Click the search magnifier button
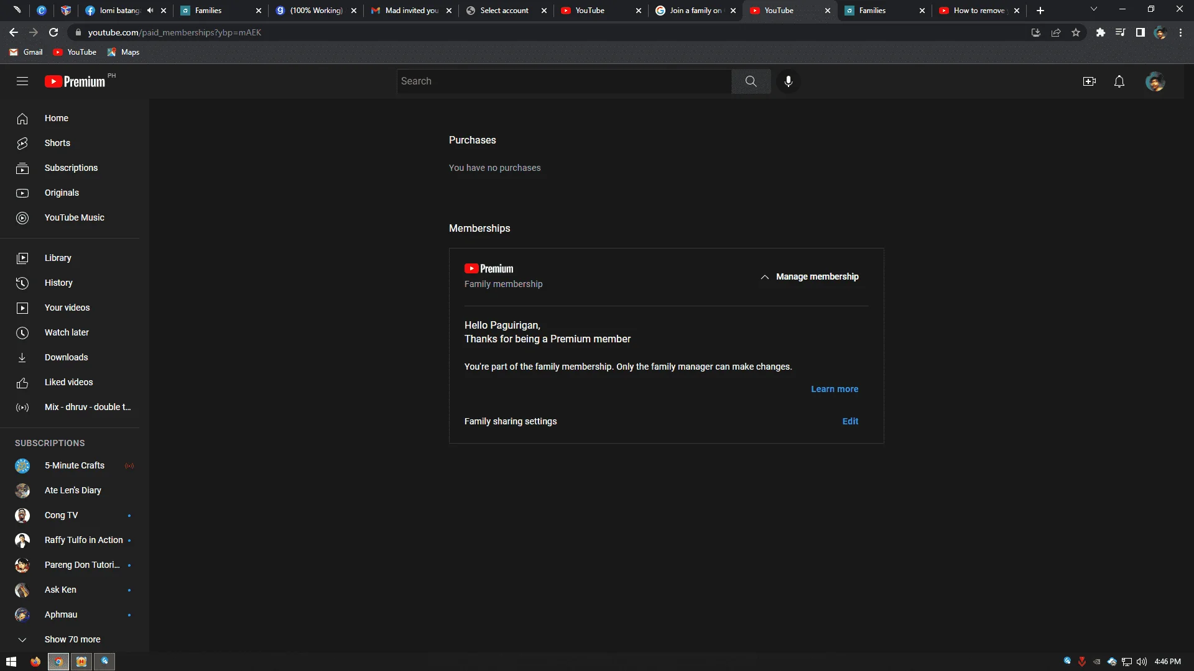Image resolution: width=1194 pixels, height=671 pixels. pos(751,81)
